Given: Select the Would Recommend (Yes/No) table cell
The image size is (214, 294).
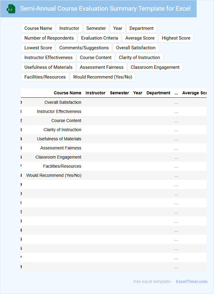Looking at the screenshot, I should (x=54, y=176).
